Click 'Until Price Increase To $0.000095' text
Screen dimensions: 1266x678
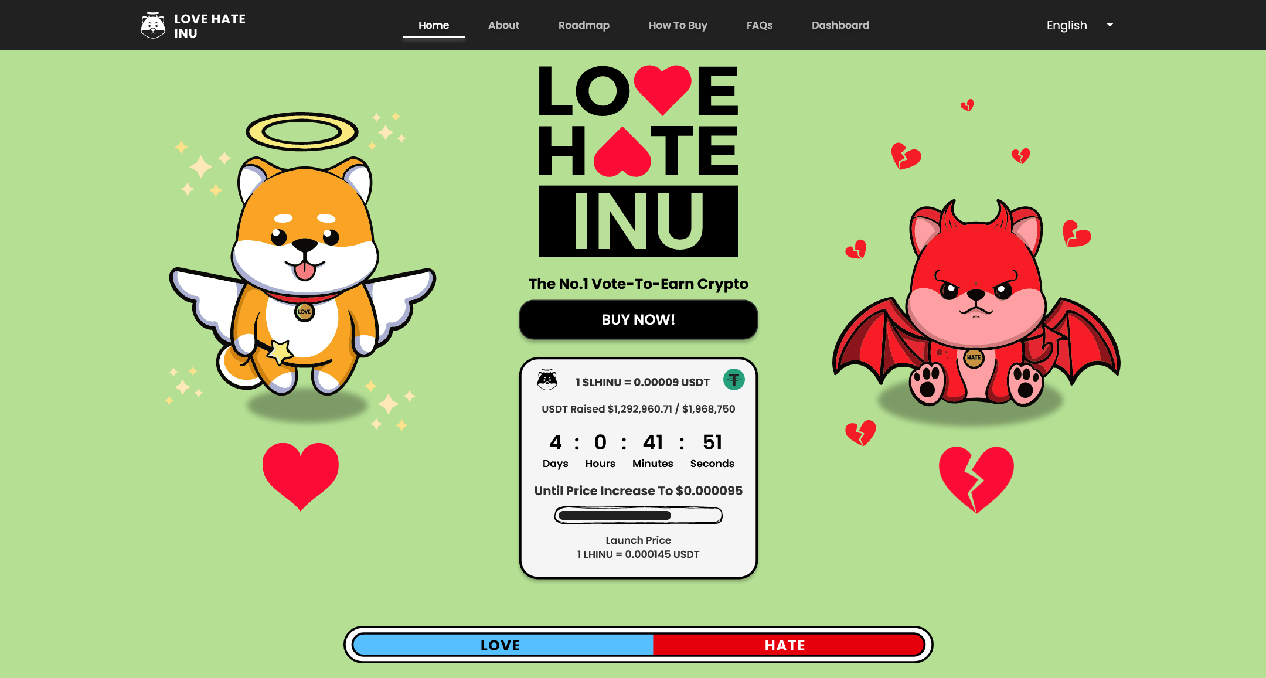coord(638,490)
